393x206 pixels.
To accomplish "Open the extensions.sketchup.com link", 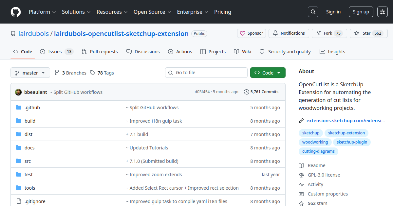I will 346,121.
